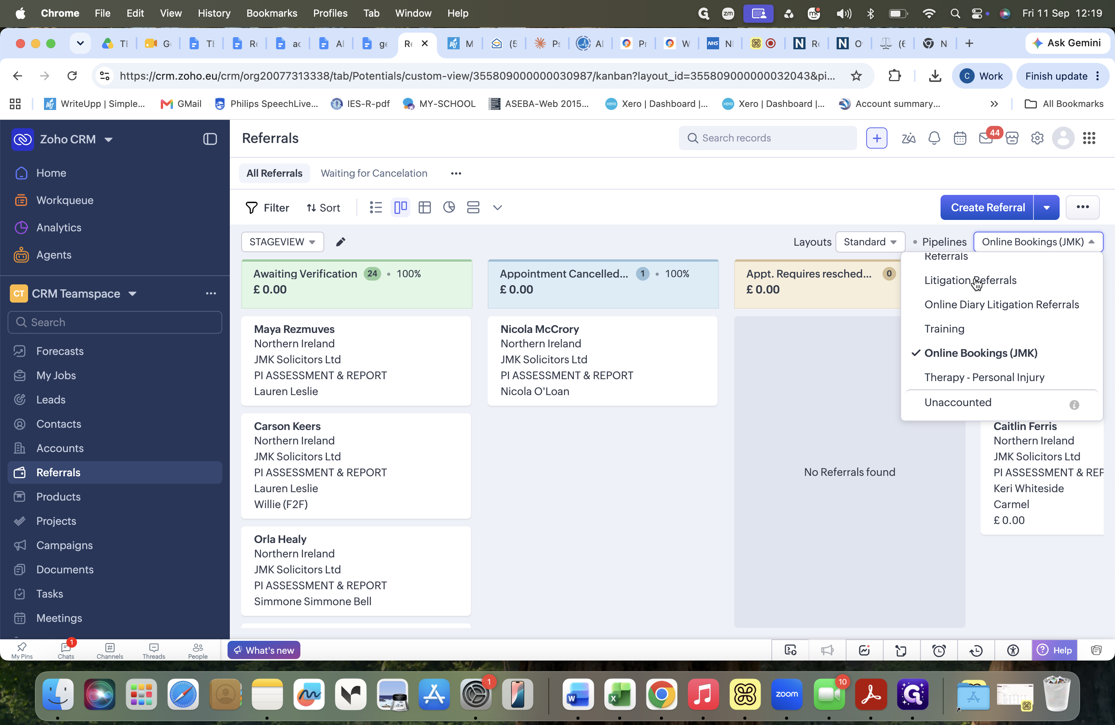
Task: Bookmark this page with star icon
Action: click(x=856, y=76)
